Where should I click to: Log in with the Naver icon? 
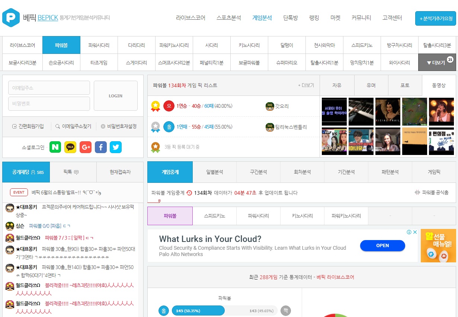(55, 147)
